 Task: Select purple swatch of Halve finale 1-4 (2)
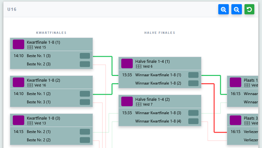tap(127, 101)
